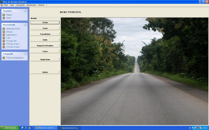This screenshot has width=209, height=130.
Task: Open the ? help menu
Action: (x=47, y=5)
